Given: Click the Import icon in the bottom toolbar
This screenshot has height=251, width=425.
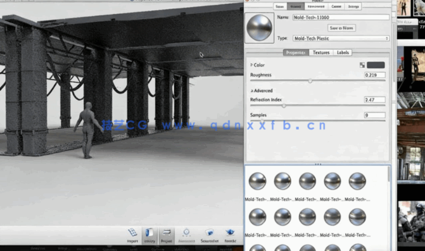Looking at the screenshot, I should [x=132, y=235].
